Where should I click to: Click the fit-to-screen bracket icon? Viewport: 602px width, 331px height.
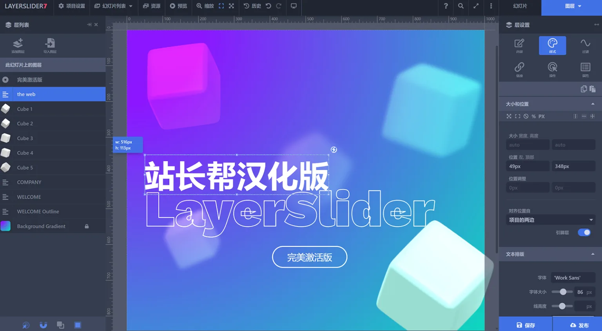click(x=221, y=6)
